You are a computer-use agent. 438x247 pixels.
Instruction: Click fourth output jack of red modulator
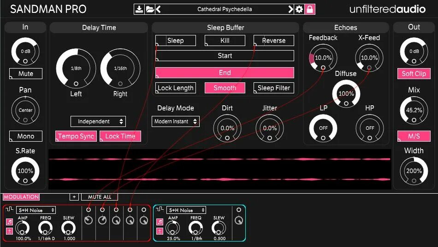click(130, 210)
